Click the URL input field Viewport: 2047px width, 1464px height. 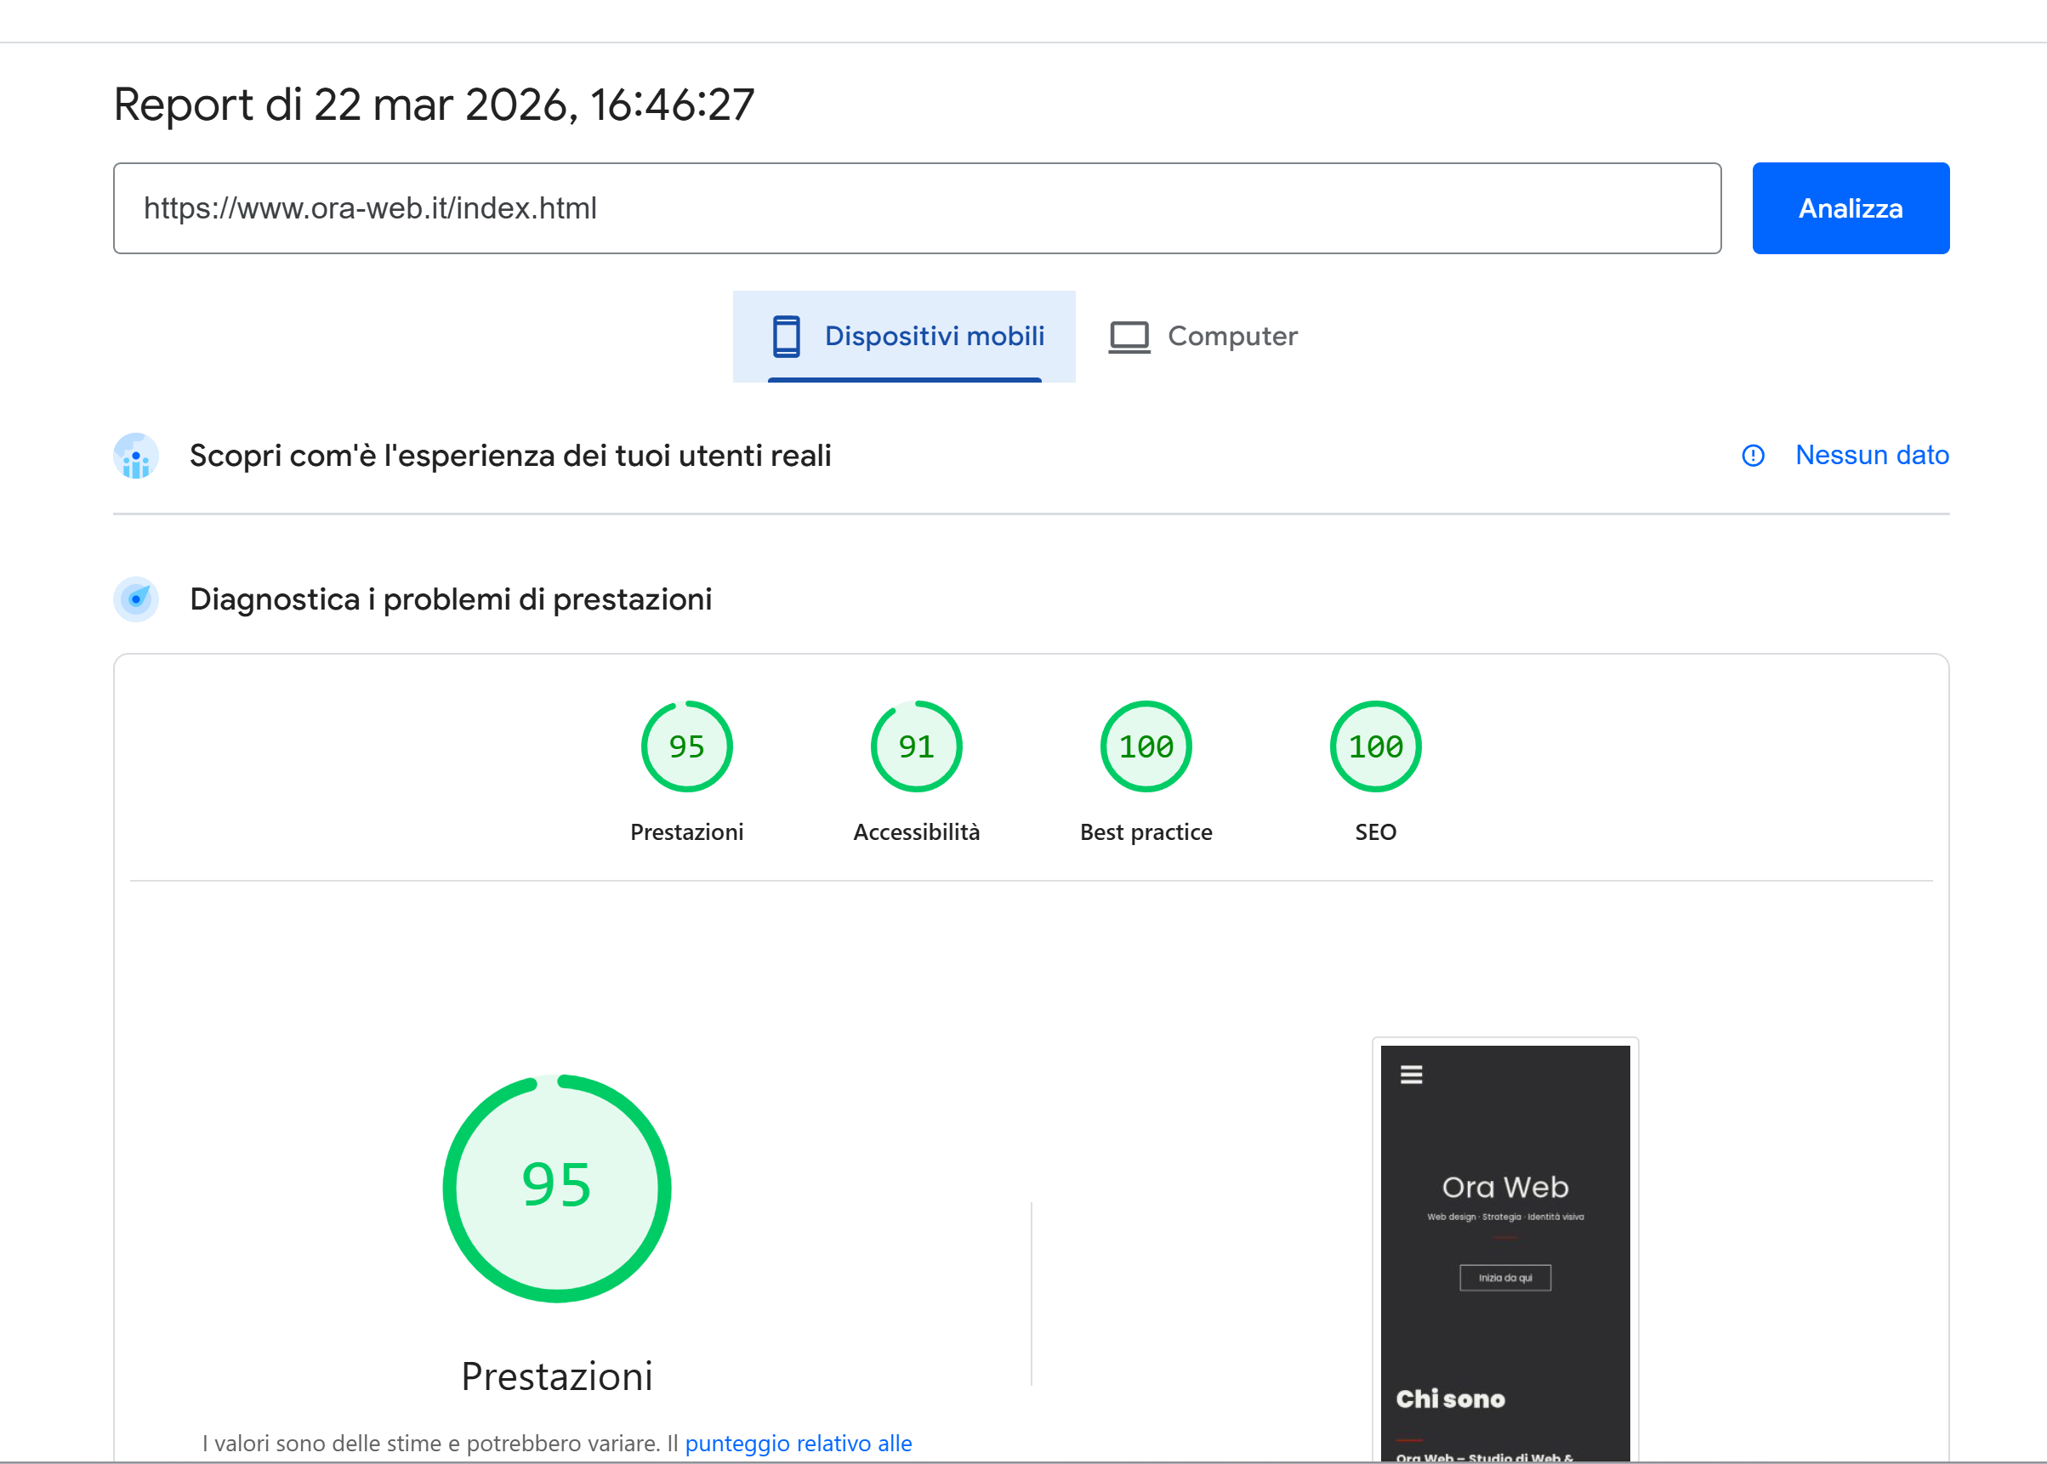coord(916,208)
